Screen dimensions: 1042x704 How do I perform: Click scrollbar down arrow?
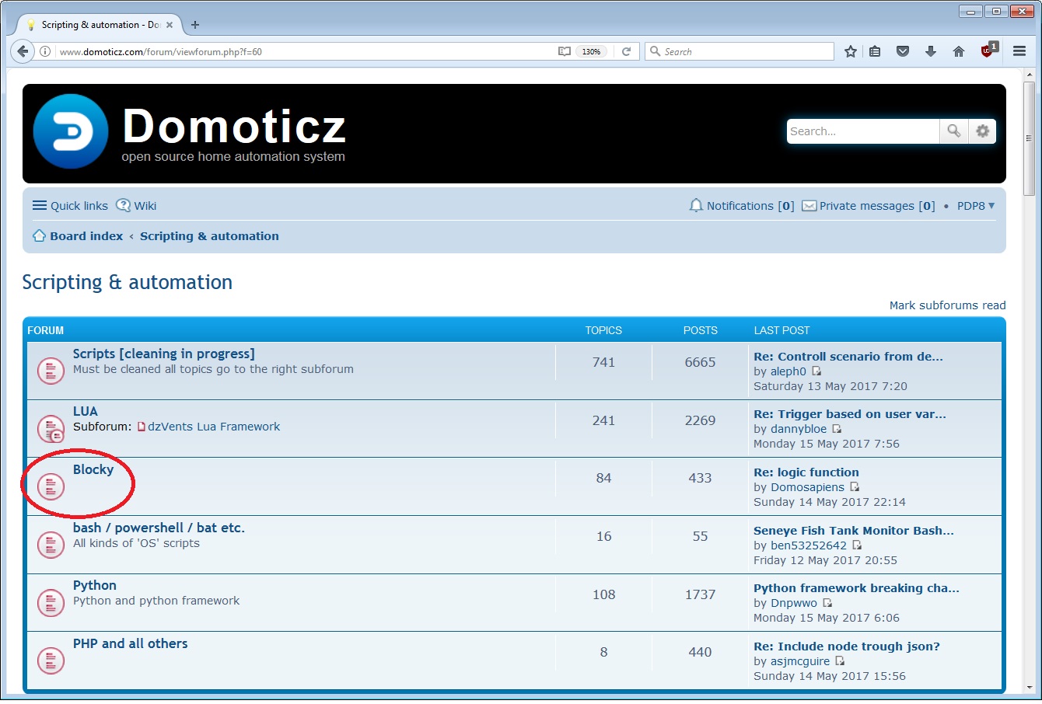[1030, 687]
